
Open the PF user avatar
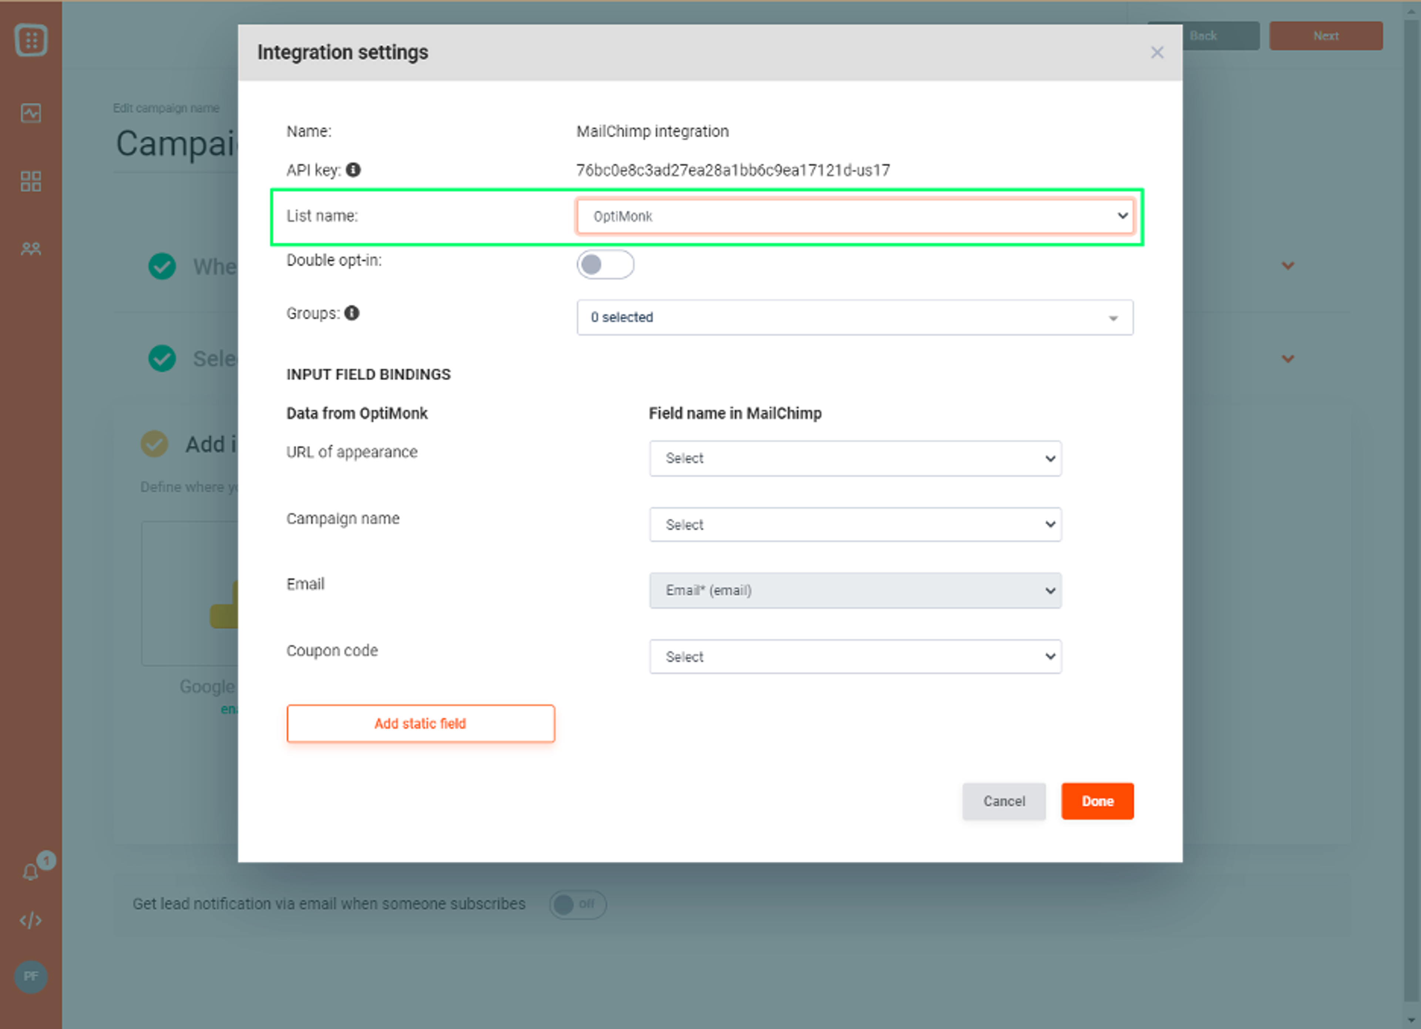(x=31, y=976)
